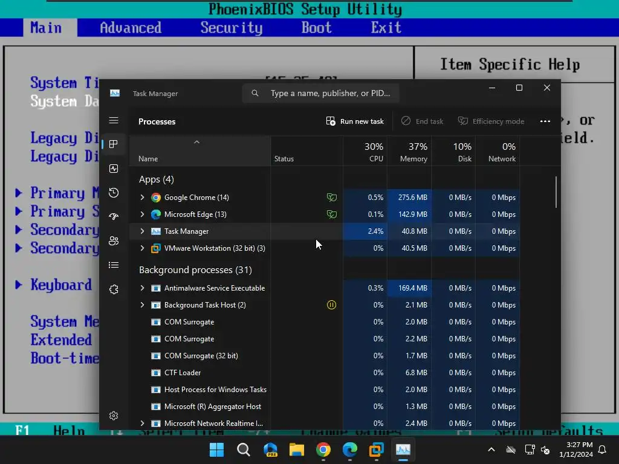Click the Task Manager title bar app icon
The image size is (619, 464).
click(115, 93)
